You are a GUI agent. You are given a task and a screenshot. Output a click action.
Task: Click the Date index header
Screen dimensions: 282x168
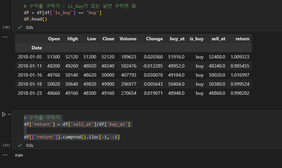(x=37, y=48)
